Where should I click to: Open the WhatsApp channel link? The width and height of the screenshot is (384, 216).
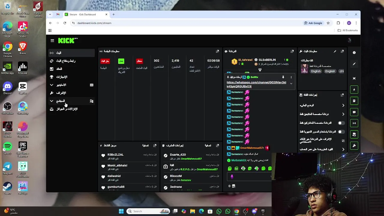(x=256, y=84)
